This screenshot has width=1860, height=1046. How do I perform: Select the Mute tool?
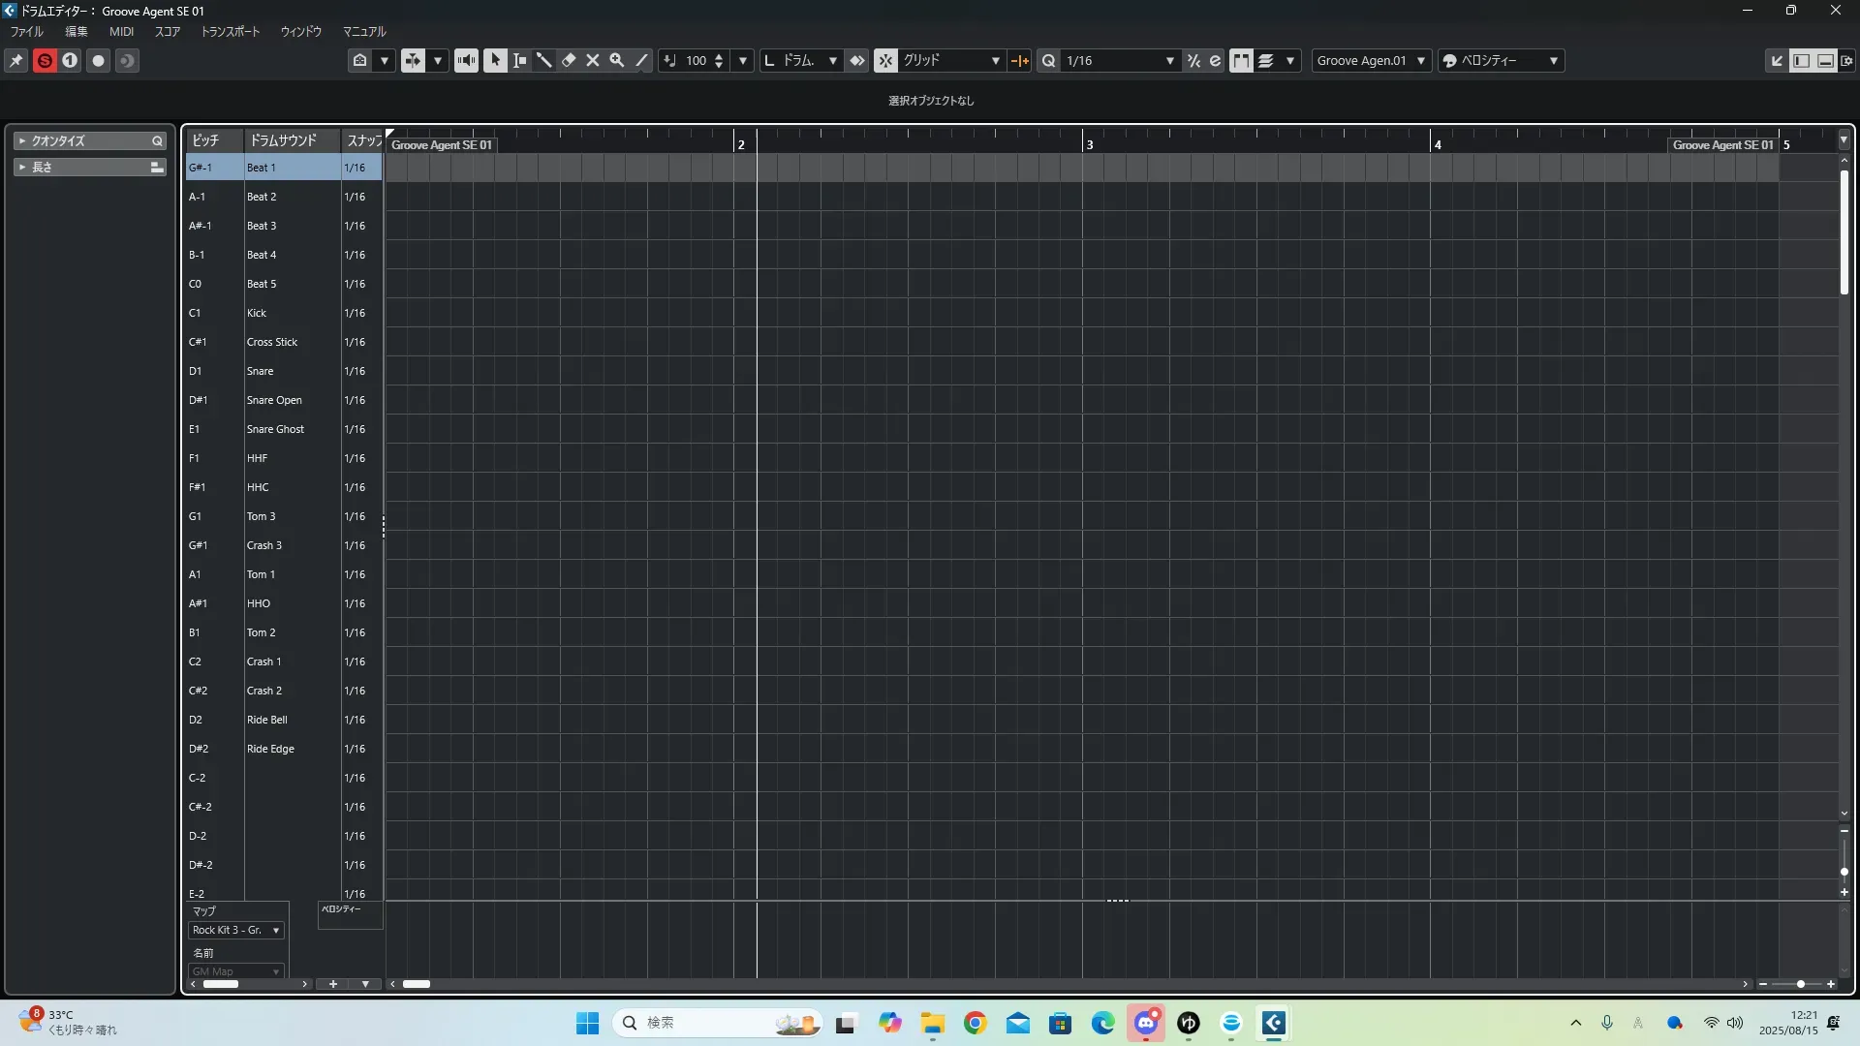pos(593,60)
